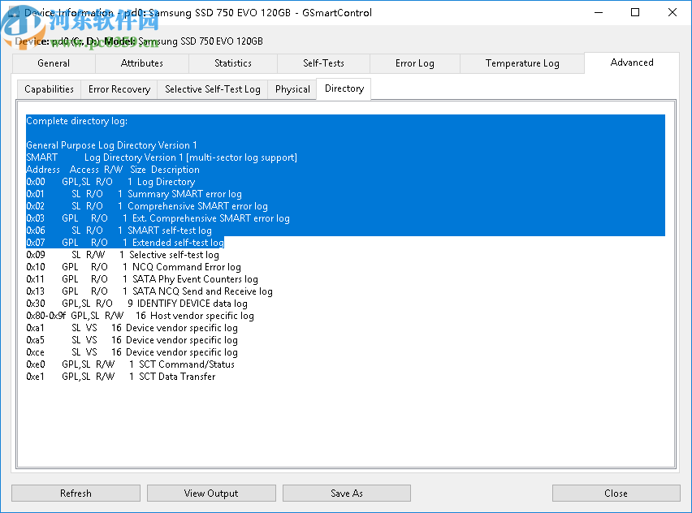This screenshot has height=513, width=692.
Task: Open the Capabilities sub-tab
Action: click(x=49, y=89)
